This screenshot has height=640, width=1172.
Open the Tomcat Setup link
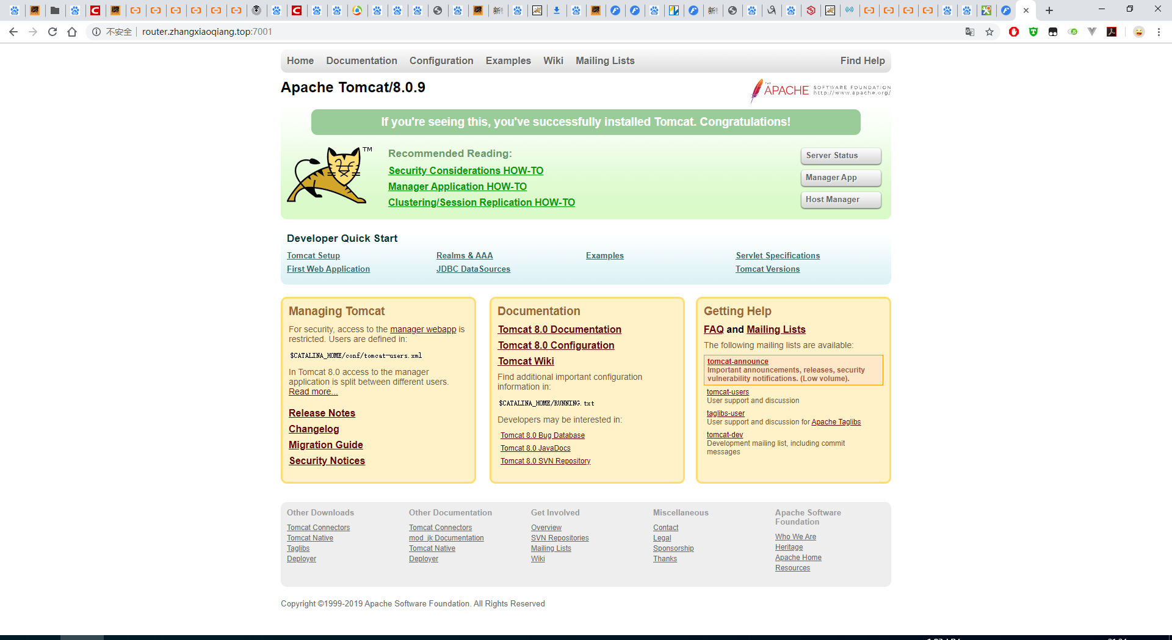313,256
